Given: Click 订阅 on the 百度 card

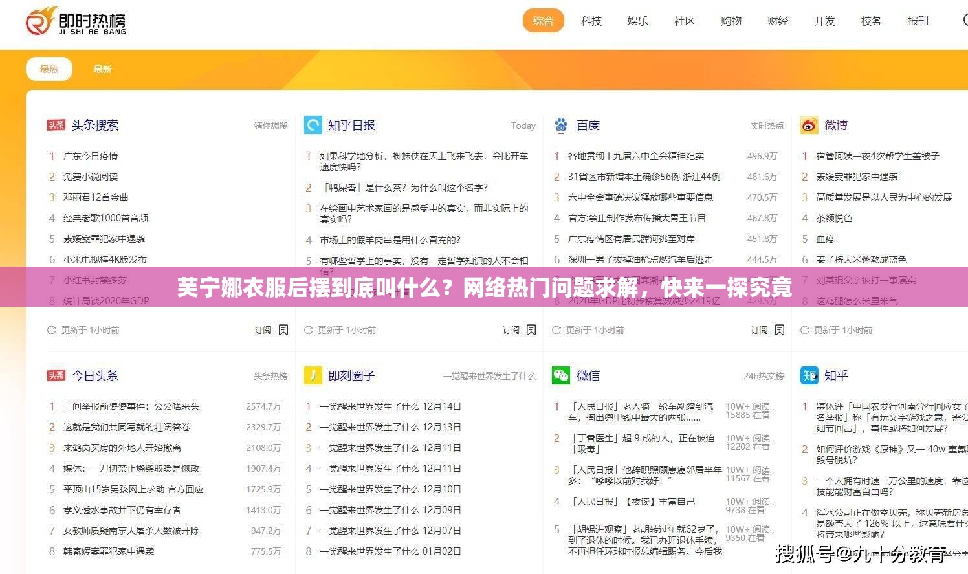Looking at the screenshot, I should (760, 330).
